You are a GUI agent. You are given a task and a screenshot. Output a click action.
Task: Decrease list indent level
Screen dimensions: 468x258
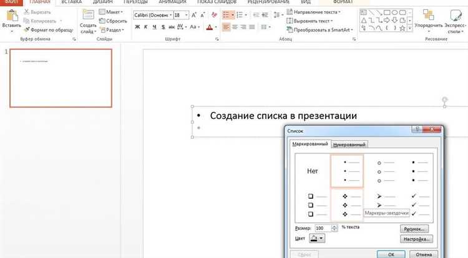256,15
